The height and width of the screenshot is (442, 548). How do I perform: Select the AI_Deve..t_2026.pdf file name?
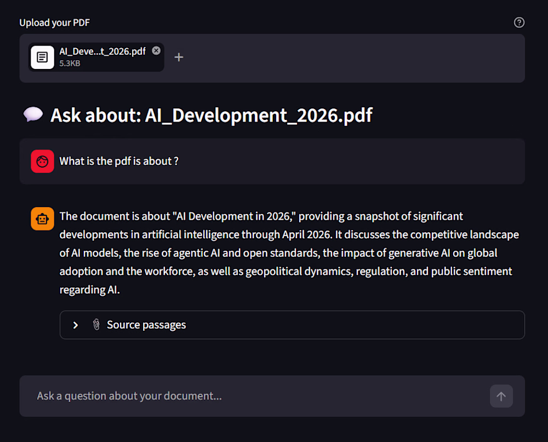102,51
